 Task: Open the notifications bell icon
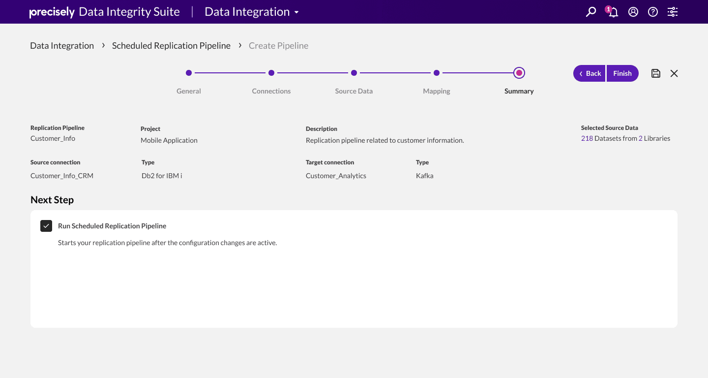pos(613,12)
